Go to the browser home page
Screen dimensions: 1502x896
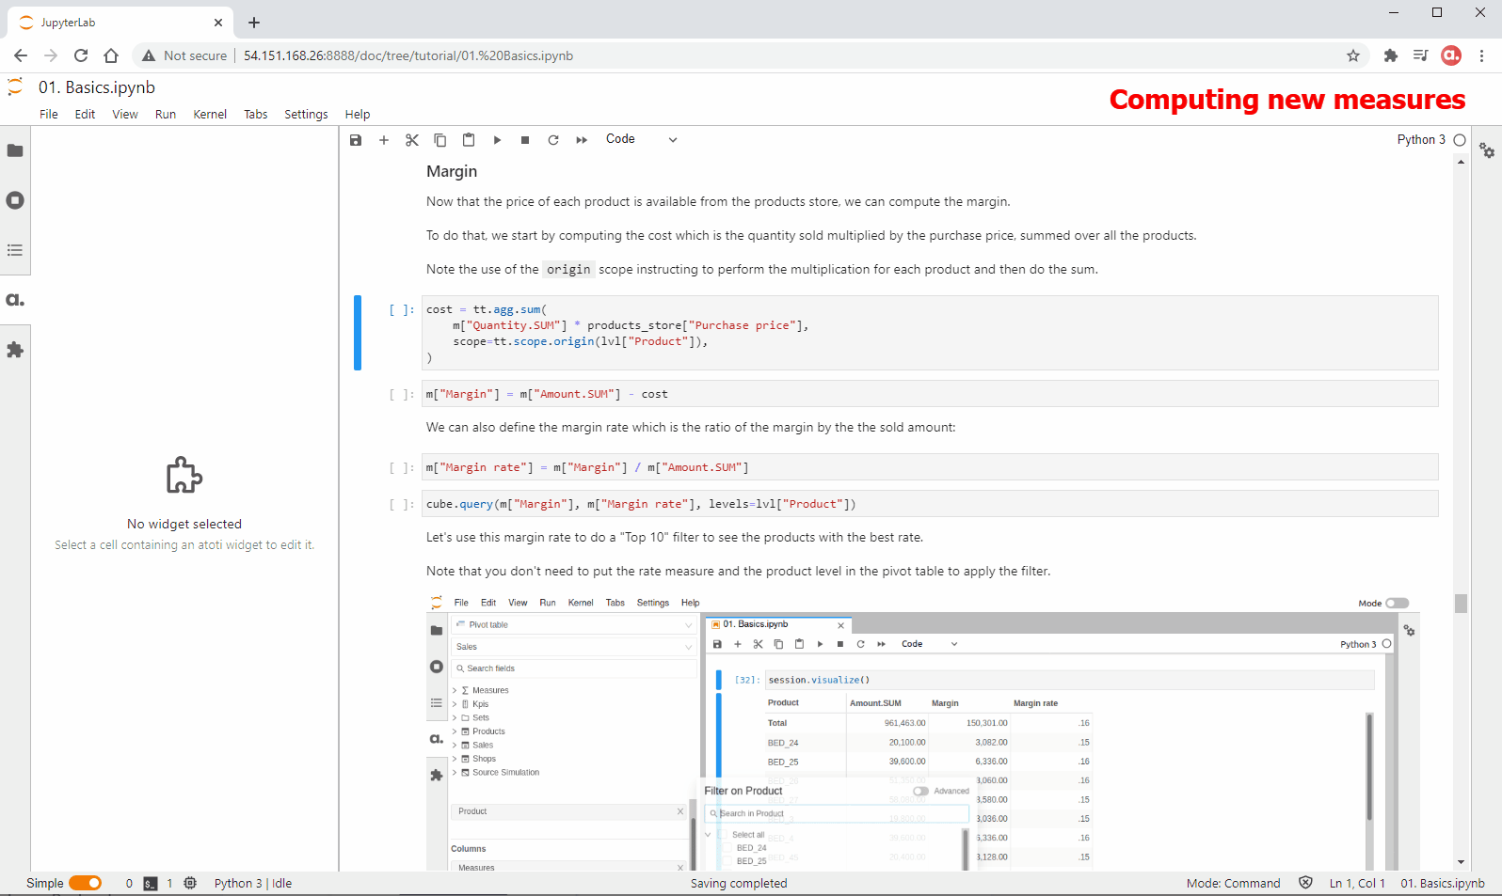point(111,55)
